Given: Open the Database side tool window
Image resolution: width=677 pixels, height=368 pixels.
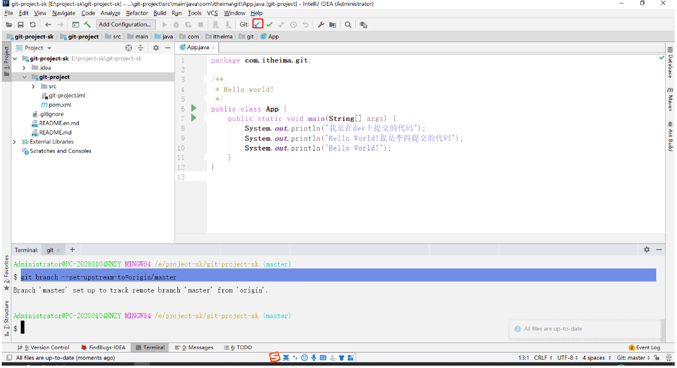Looking at the screenshot, I should tap(670, 63).
